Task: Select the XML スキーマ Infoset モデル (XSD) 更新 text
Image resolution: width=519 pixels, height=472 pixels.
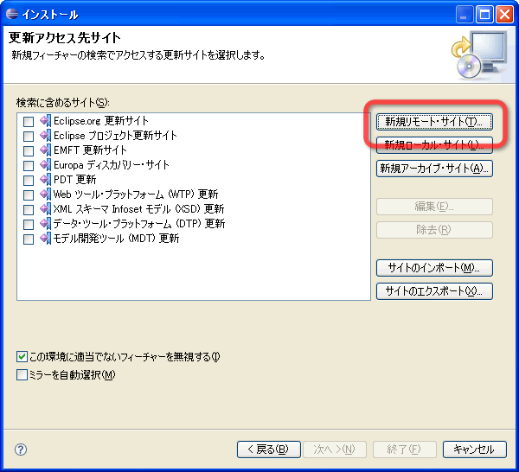Action: coord(138,208)
